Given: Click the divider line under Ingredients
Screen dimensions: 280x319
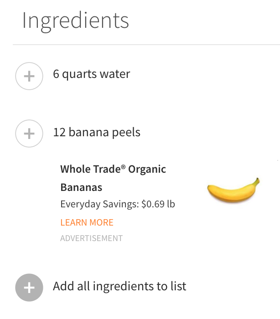Looking at the screenshot, I should point(146,45).
